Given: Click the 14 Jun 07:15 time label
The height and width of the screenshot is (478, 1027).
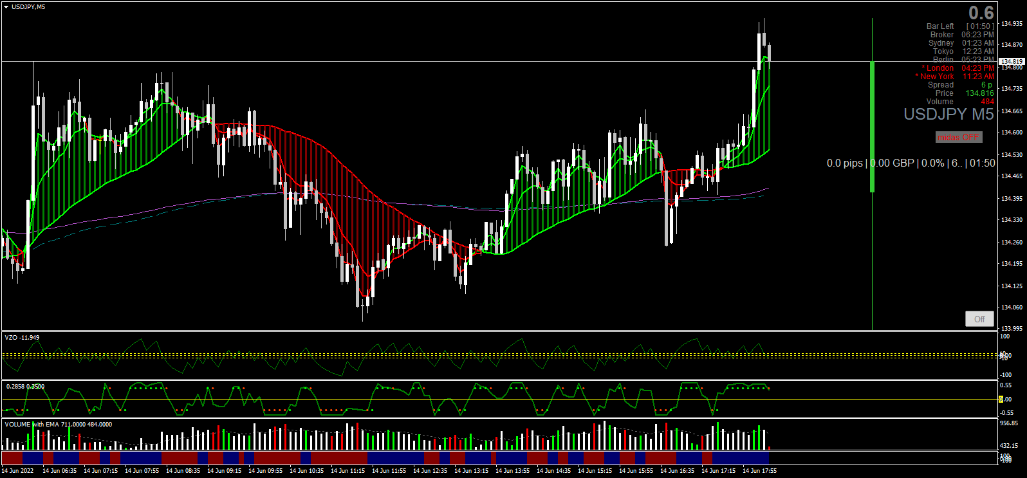Looking at the screenshot, I should pyautogui.click(x=100, y=471).
